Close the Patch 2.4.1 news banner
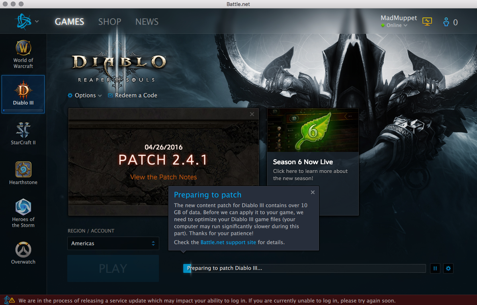 pos(252,114)
